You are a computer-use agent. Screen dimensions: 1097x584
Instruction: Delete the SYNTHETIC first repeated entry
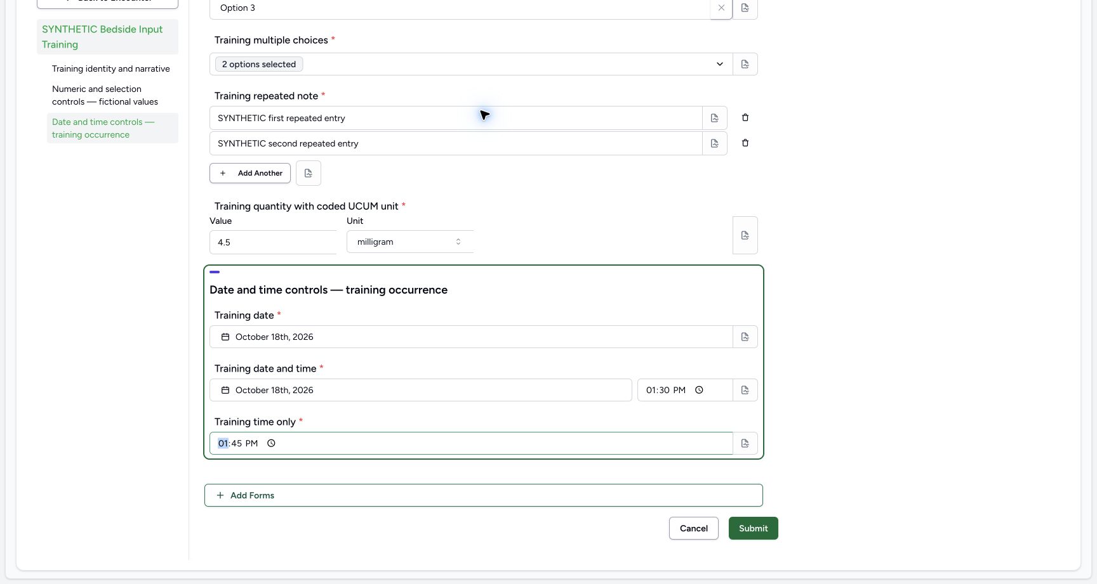[745, 117]
